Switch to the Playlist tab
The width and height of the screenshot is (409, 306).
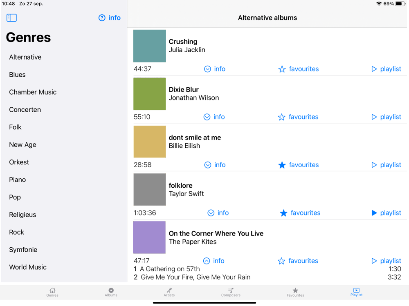(356, 292)
